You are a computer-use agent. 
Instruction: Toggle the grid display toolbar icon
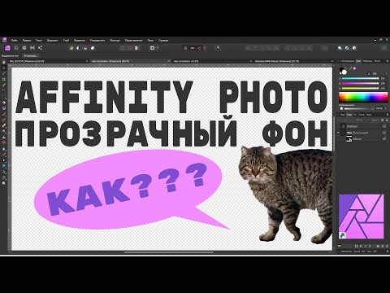pos(185,48)
